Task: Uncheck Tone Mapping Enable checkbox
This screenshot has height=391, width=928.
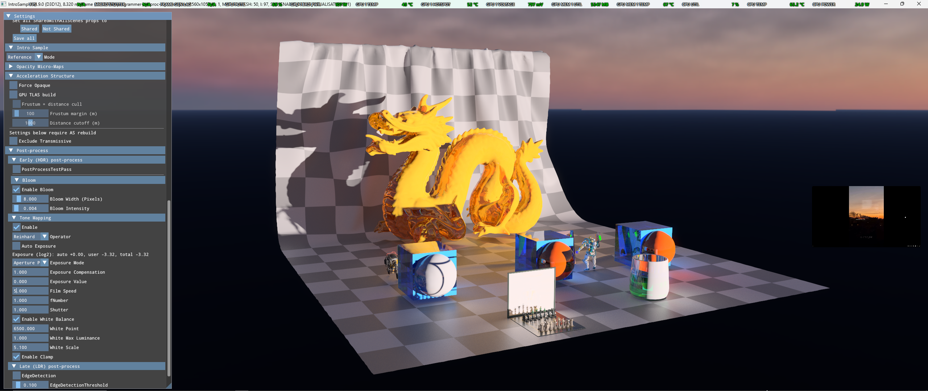Action: (16, 227)
